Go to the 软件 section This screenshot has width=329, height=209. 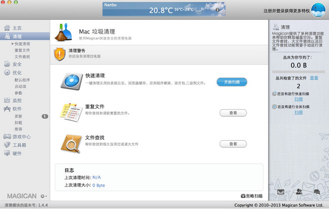pos(17,109)
